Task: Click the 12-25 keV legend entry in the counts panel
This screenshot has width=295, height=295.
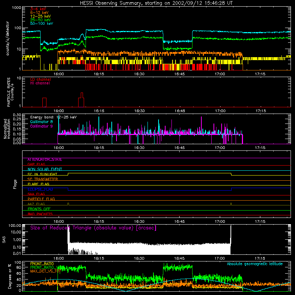Action: tap(41, 16)
